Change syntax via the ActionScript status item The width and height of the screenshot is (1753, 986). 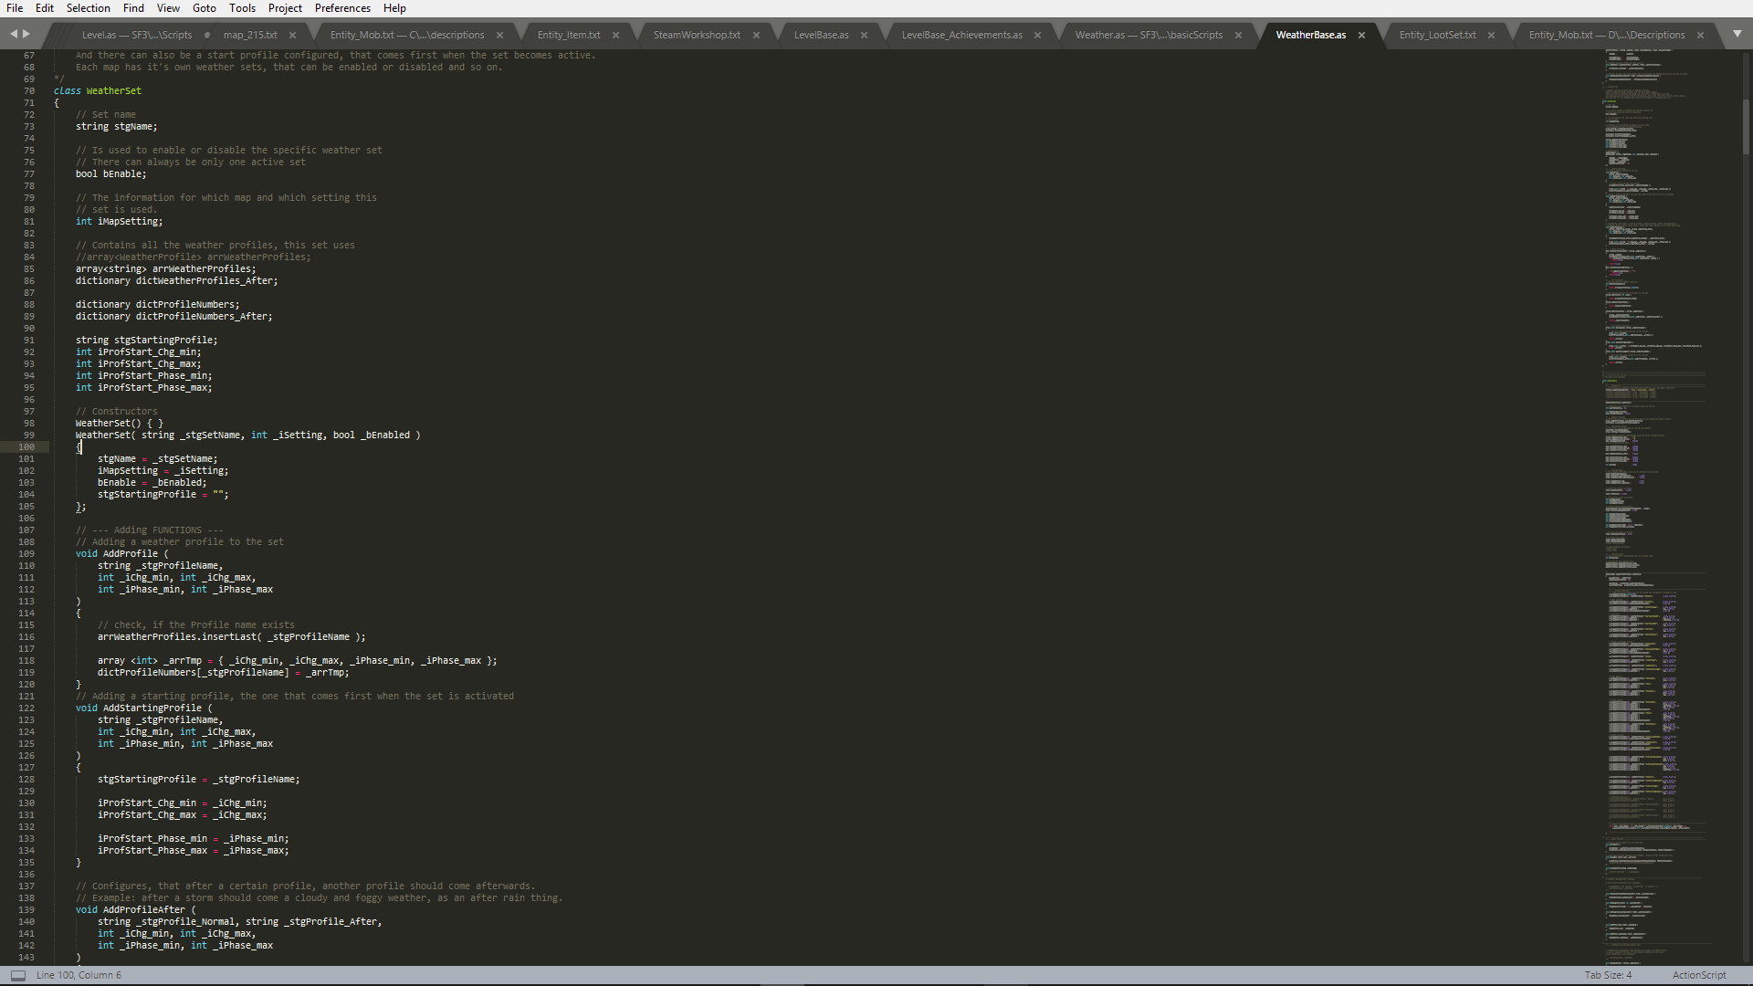[1701, 975]
